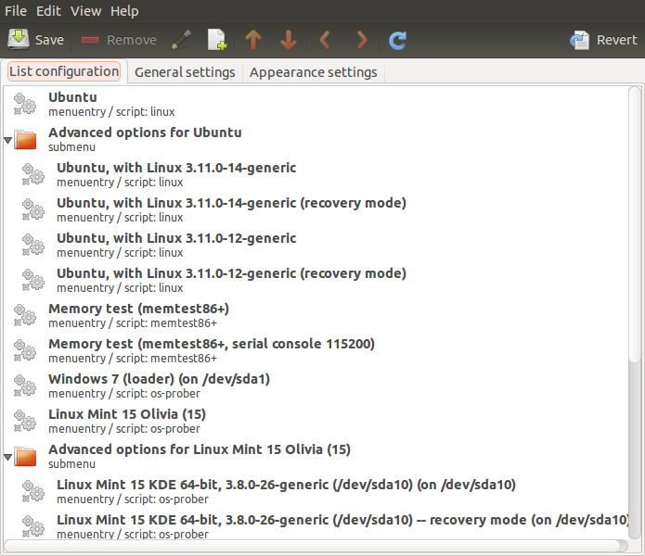Screen dimensions: 645x556
Task: Click gear icon of Memory test (memtest86+) entry
Action: click(x=25, y=315)
